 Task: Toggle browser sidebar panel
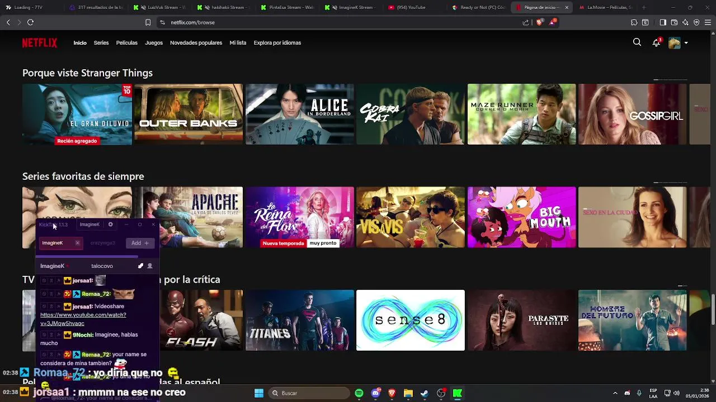(x=663, y=22)
